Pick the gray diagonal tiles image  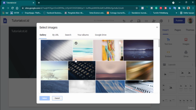pos(57,50)
